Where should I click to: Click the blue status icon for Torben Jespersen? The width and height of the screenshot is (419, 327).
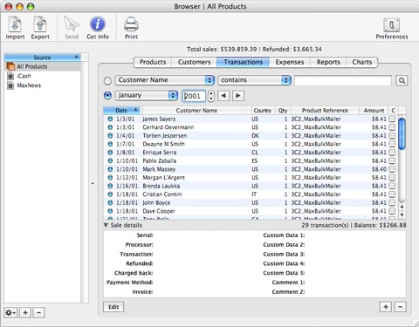point(110,136)
